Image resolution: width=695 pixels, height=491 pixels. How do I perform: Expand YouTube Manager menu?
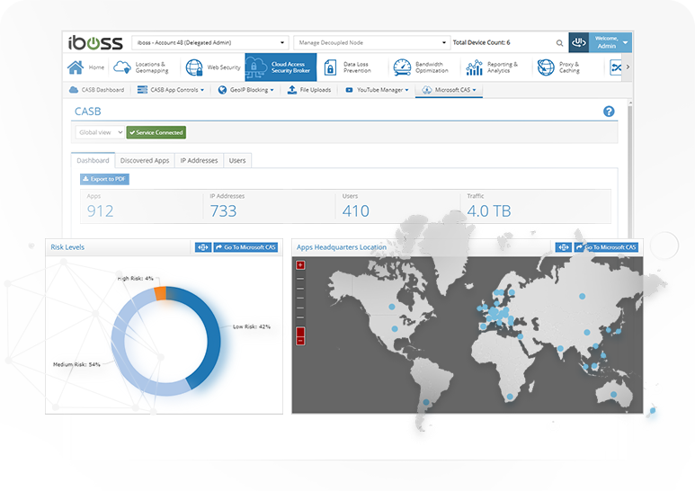pos(377,90)
